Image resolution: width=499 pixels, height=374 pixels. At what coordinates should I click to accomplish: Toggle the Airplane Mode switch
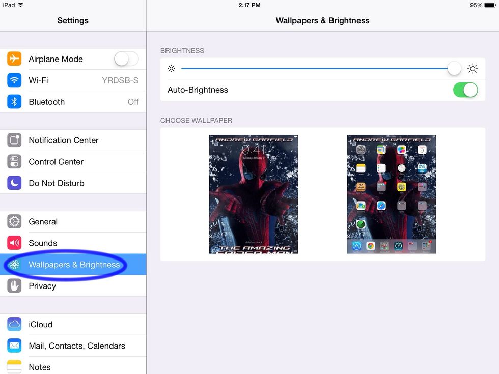point(126,59)
